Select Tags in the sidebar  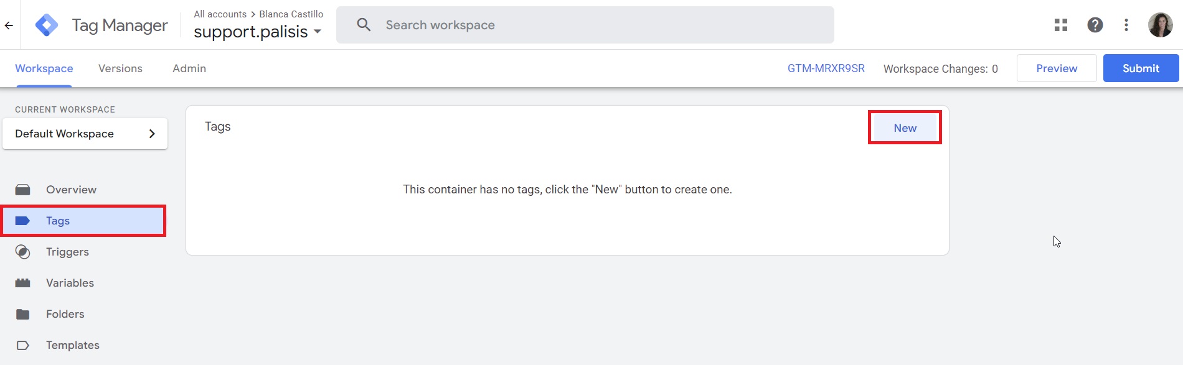point(84,221)
